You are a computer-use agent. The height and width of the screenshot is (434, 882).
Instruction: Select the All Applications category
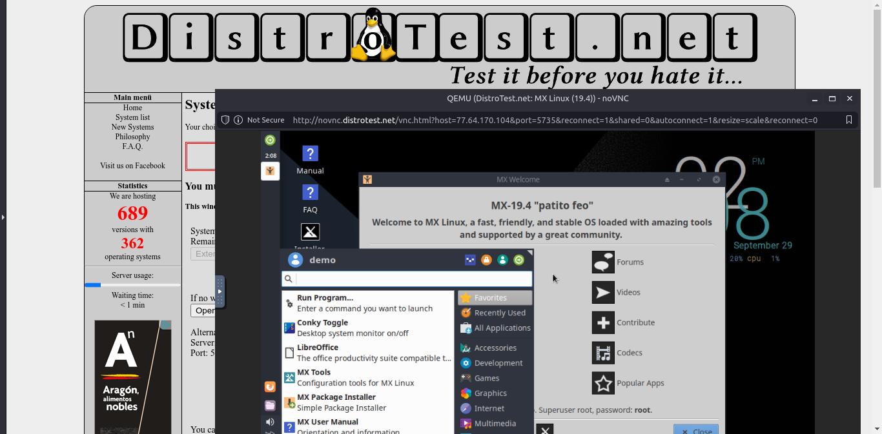[x=495, y=328]
